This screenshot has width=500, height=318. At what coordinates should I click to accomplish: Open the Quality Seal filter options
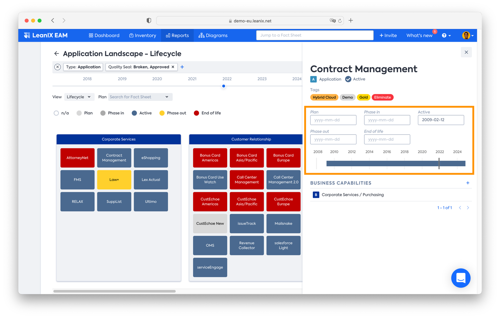[138, 67]
